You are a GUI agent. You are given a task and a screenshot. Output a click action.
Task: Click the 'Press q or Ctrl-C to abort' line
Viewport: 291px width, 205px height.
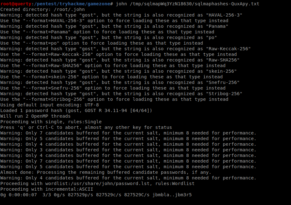click(86, 128)
